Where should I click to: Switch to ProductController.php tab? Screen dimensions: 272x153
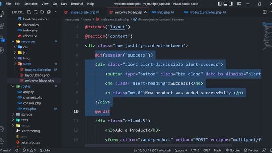206,12
